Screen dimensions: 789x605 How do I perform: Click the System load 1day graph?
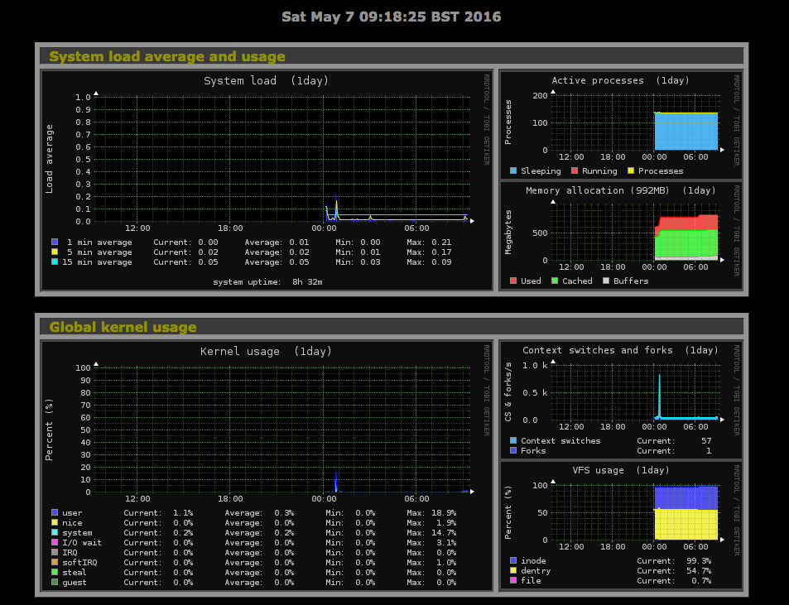(x=267, y=180)
